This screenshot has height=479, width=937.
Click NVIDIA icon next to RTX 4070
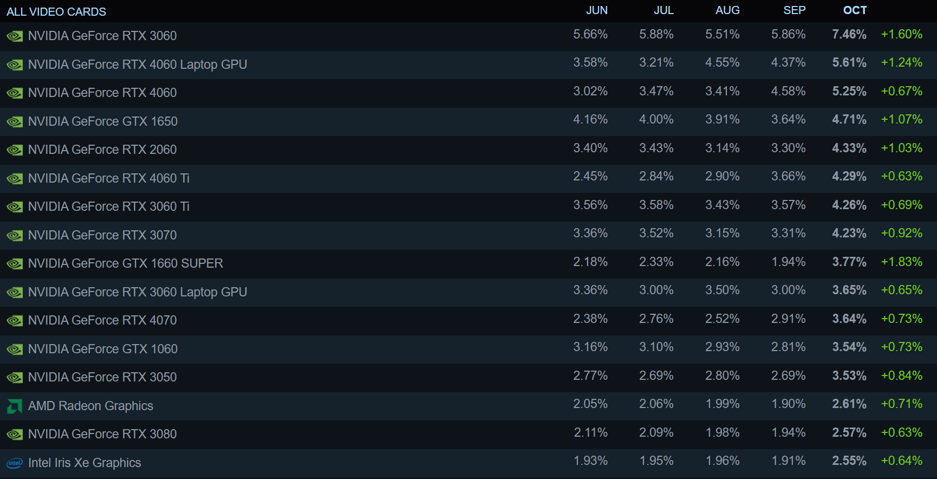click(15, 321)
